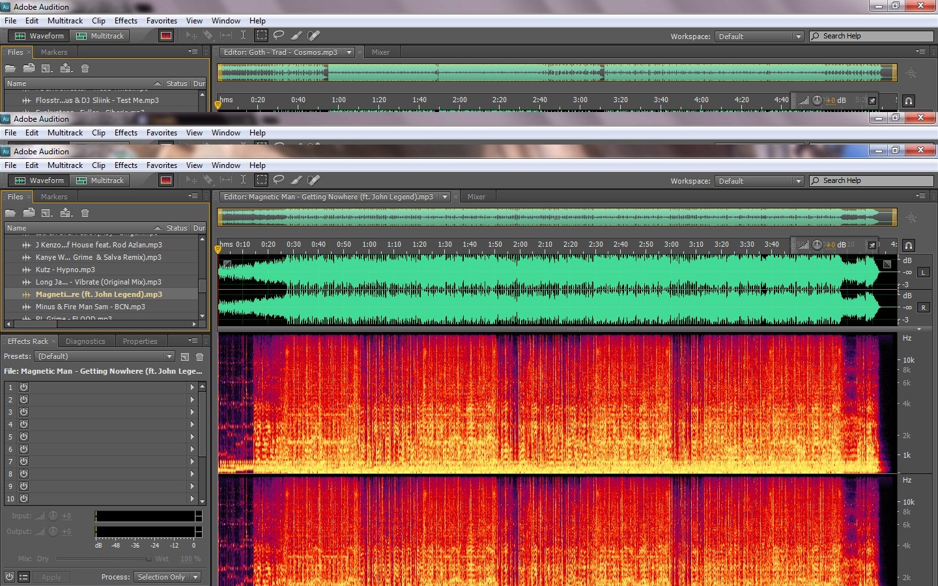Screen dimensions: 938x586
Task: Toggle the R channel enable button
Action: tap(923, 307)
